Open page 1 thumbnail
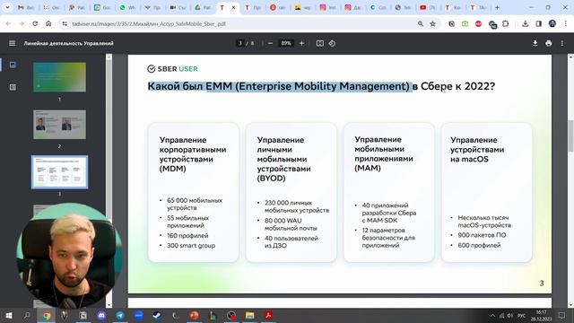This screenshot has width=574, height=323. click(x=60, y=77)
